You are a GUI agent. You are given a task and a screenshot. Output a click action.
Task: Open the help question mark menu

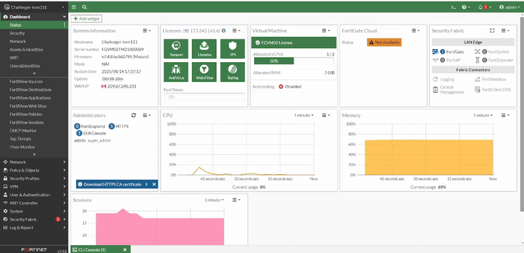tap(466, 7)
